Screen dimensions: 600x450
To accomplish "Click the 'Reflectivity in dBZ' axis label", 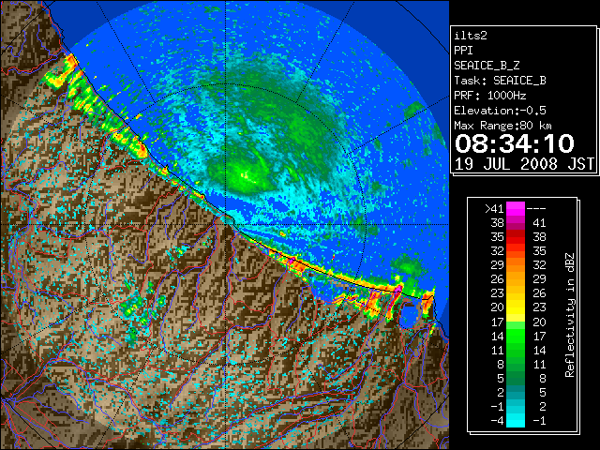I will coord(570,315).
